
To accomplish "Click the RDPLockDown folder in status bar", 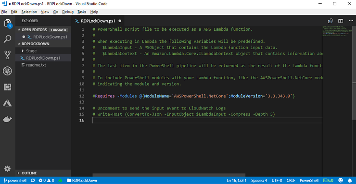I will pos(82,180).
